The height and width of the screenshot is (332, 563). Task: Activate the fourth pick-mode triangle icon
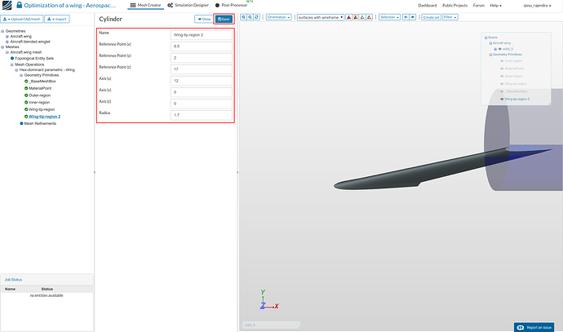[369, 17]
